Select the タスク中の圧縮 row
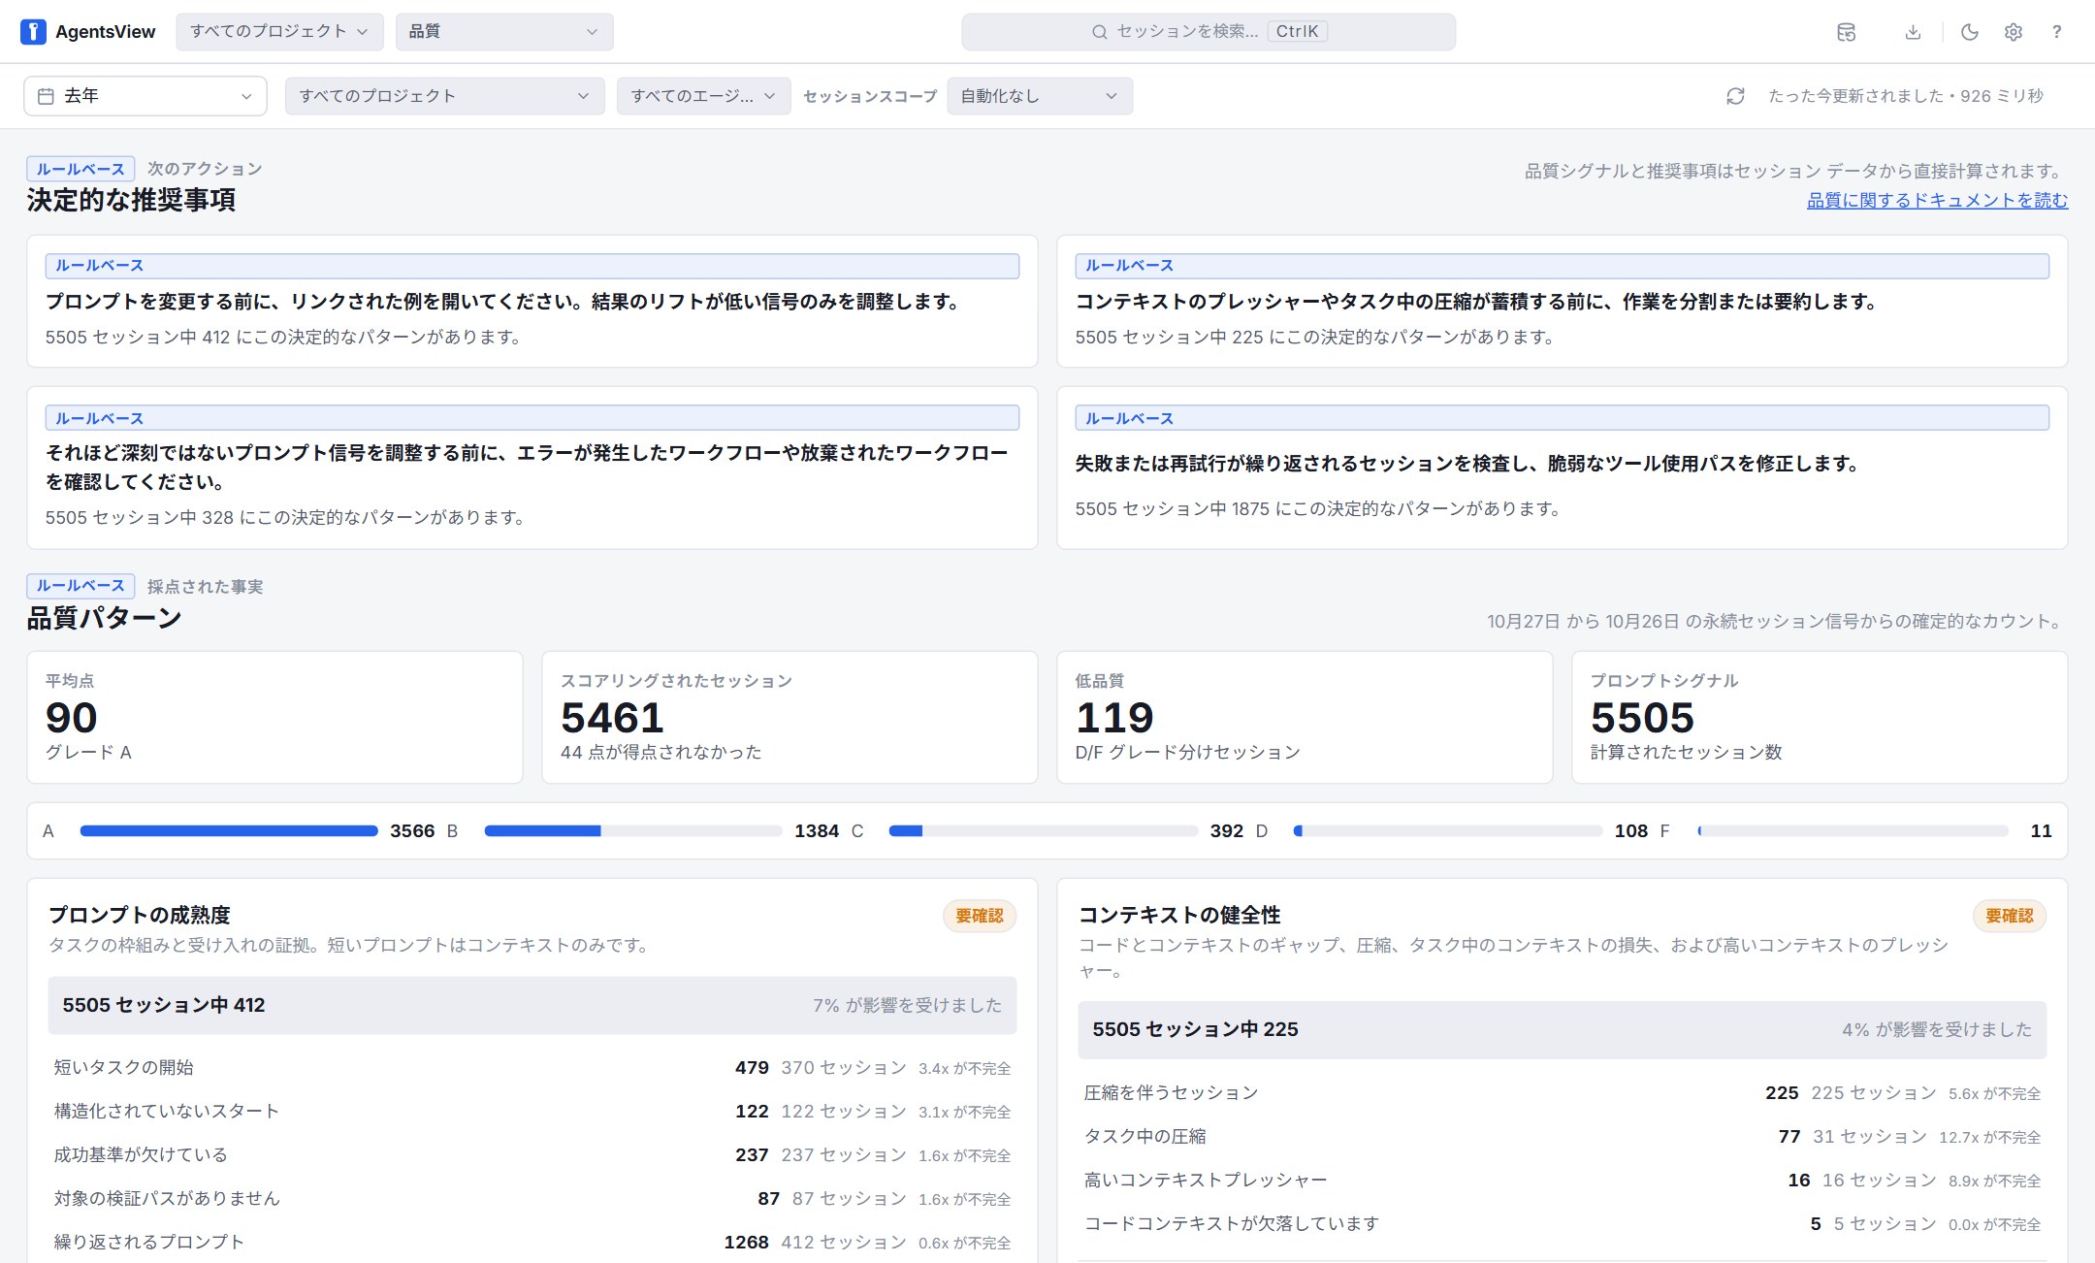The image size is (2095, 1263). click(x=1562, y=1137)
